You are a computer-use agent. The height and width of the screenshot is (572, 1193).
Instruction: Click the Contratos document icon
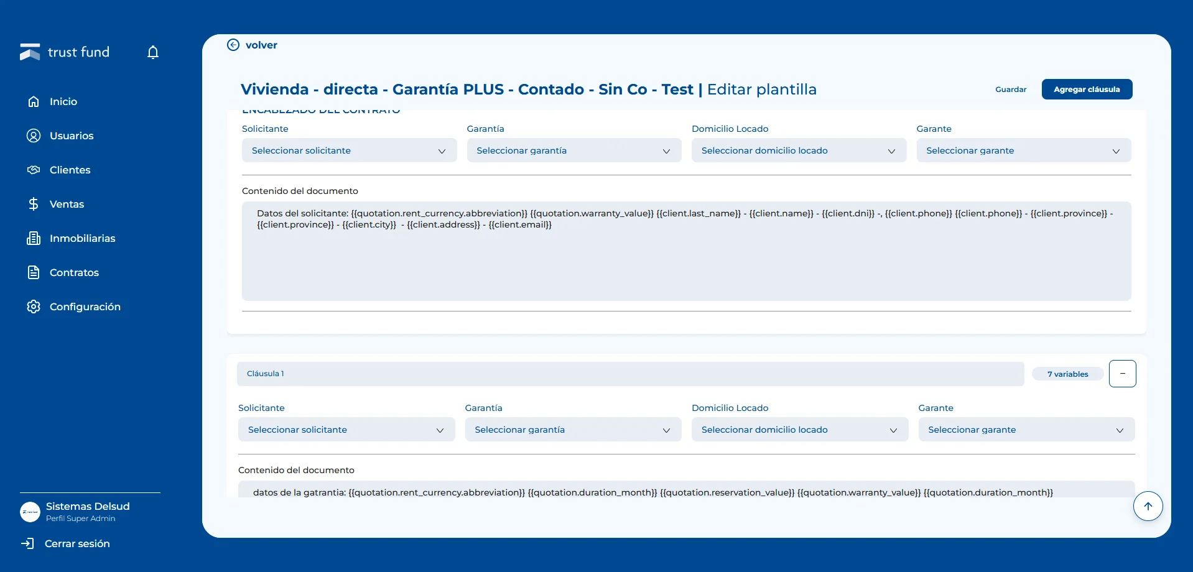point(34,272)
